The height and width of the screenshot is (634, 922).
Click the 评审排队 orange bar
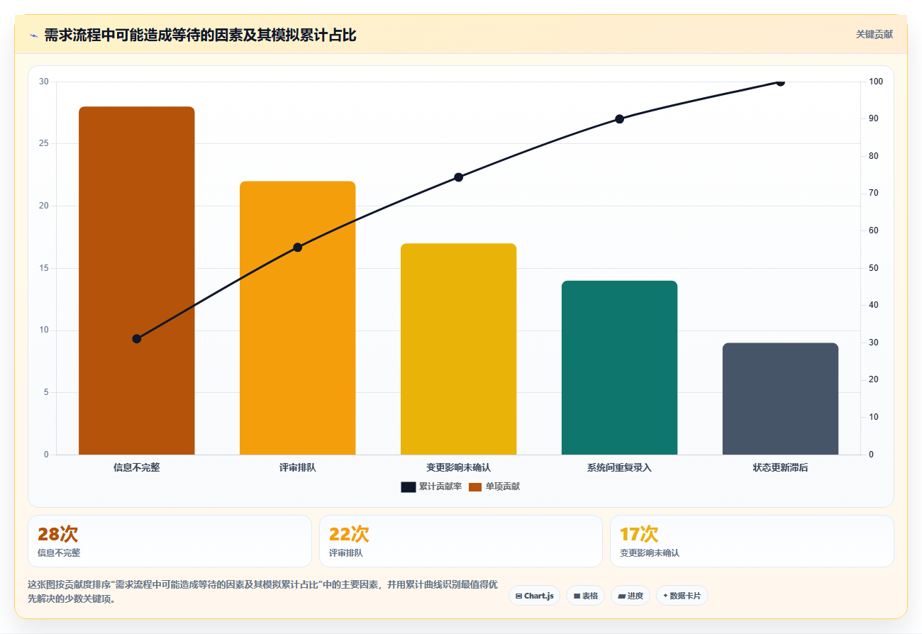297,318
